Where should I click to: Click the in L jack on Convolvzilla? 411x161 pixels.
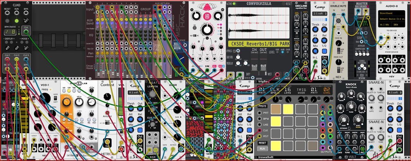pyautogui.click(x=231, y=74)
